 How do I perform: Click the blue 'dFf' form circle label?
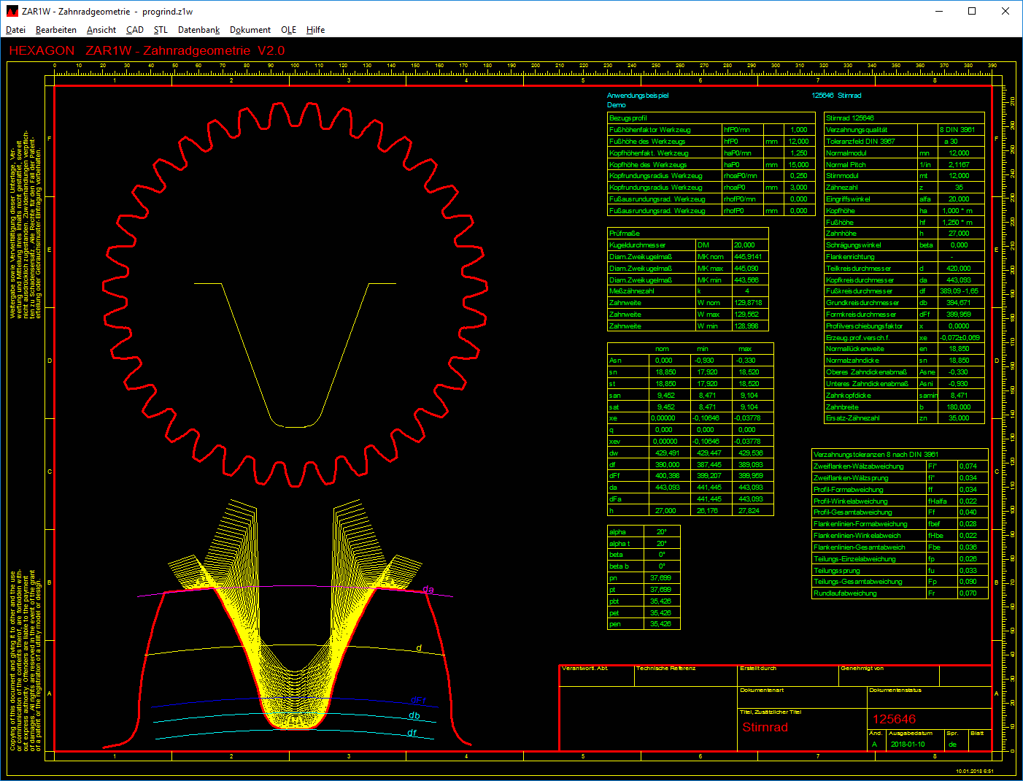pos(417,701)
